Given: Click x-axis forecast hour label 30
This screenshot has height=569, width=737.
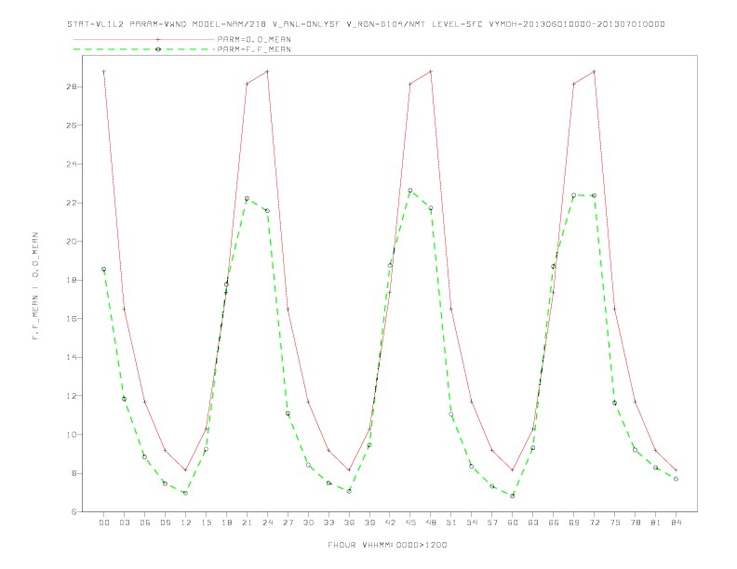Looking at the screenshot, I should point(308,523).
